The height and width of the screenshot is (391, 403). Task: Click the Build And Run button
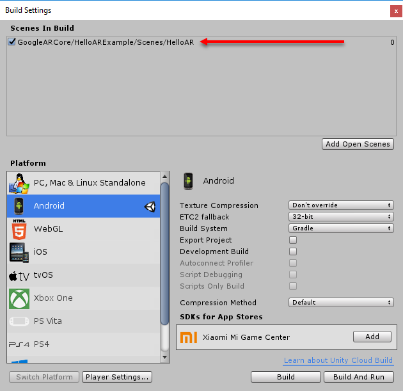point(359,377)
